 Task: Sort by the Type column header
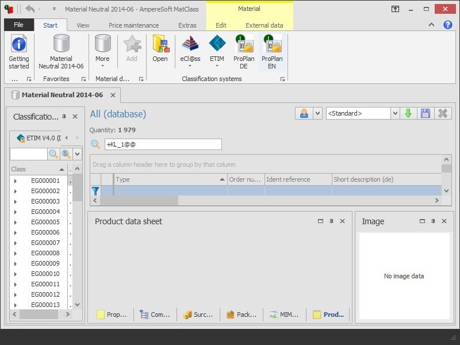coord(170,179)
